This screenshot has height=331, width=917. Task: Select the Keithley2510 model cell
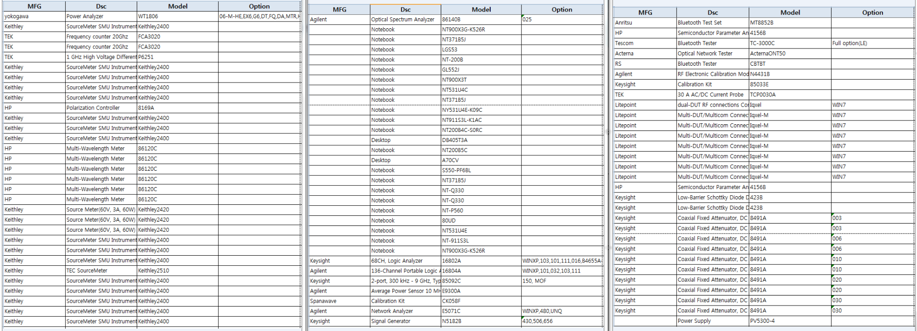[x=153, y=271]
